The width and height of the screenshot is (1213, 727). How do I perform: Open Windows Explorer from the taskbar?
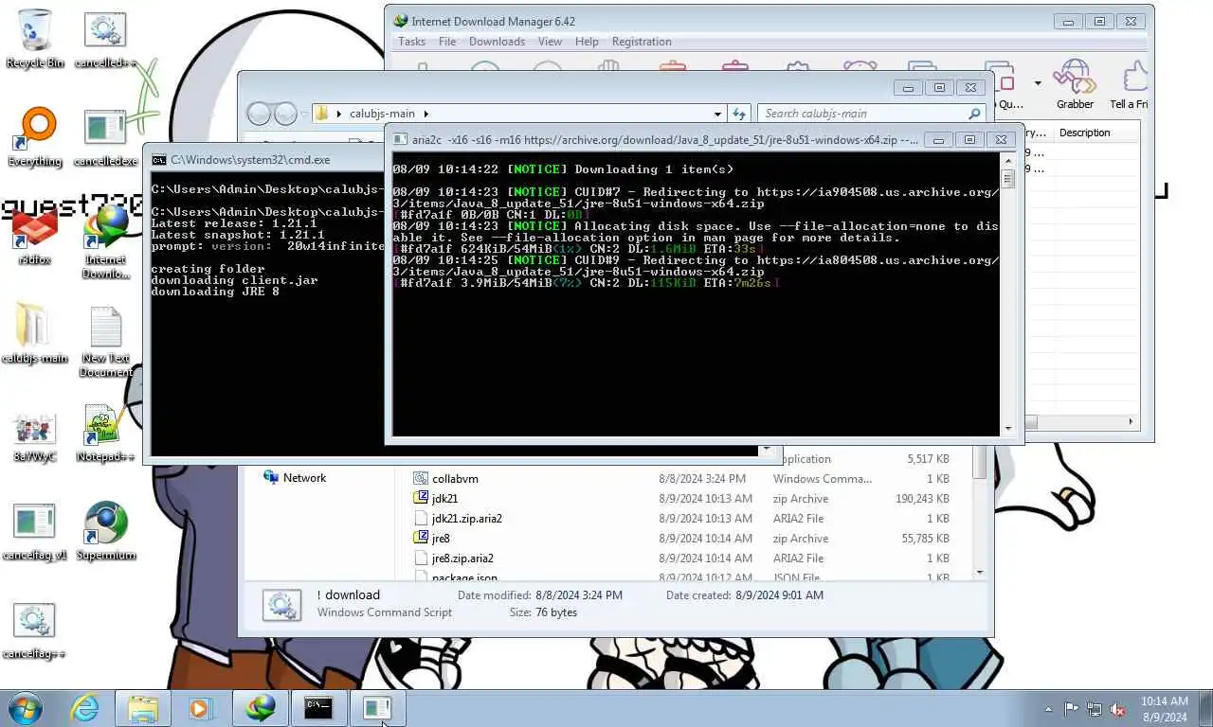click(143, 707)
